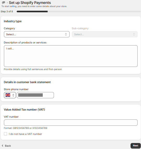Click the country code selector arrows
The height and width of the screenshot is (149, 141).
point(13,95)
